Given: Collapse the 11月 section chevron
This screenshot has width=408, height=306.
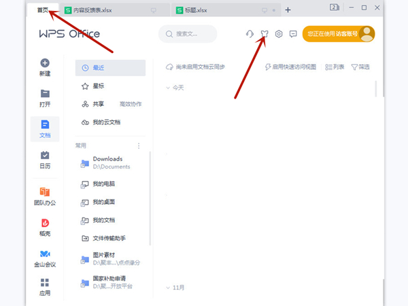Looking at the screenshot, I should pos(169,288).
